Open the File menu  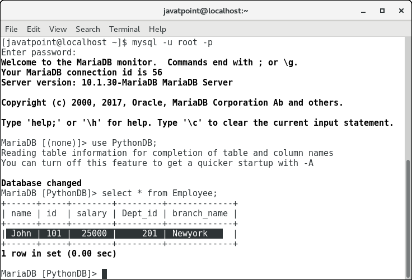coord(11,29)
